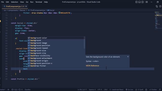The height and width of the screenshot is (91, 162).
Task: Click master branch in status bar
Action: coord(3,89)
